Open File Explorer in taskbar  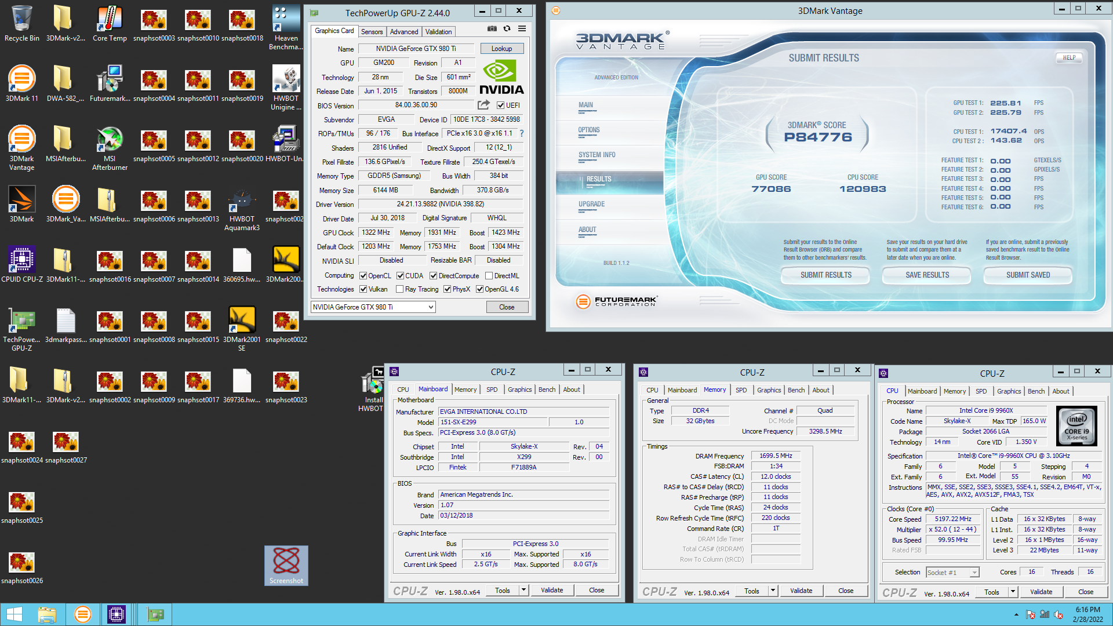click(47, 614)
